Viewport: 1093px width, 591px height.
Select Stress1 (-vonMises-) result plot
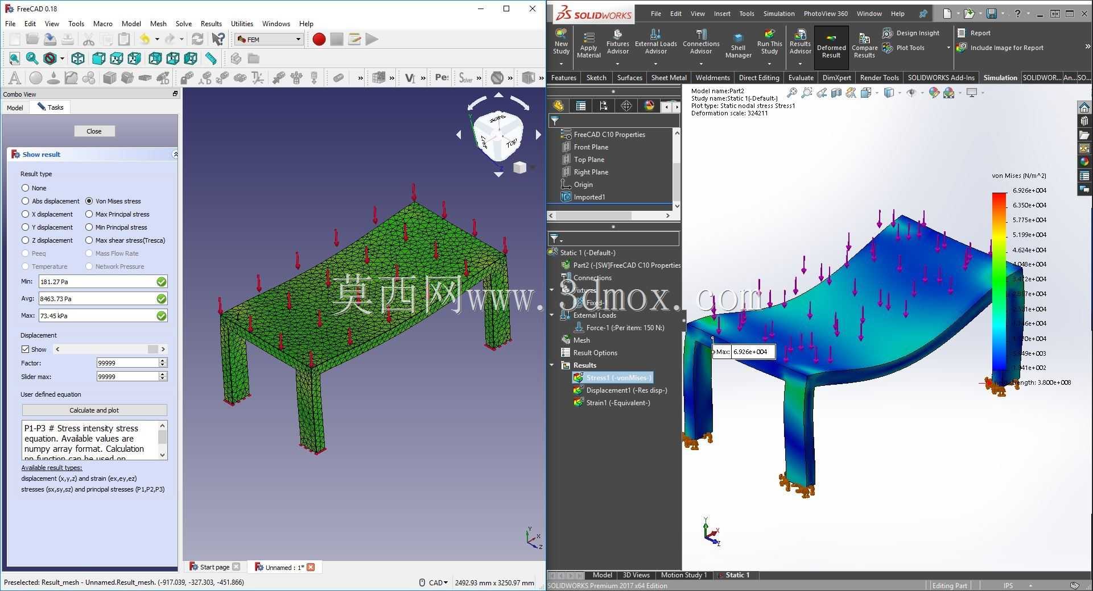click(x=613, y=378)
